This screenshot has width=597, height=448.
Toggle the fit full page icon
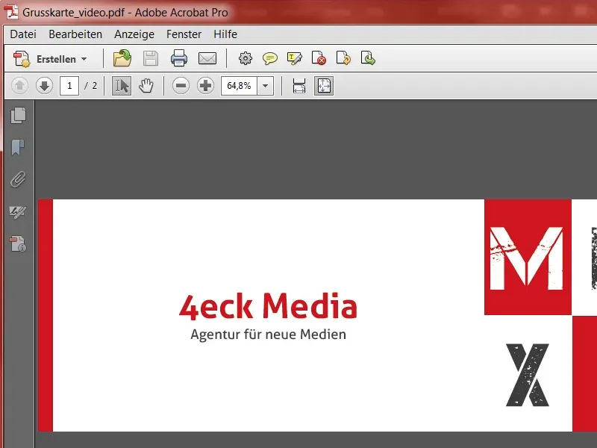(324, 86)
